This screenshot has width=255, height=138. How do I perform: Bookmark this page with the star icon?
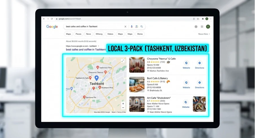[x=198, y=19]
